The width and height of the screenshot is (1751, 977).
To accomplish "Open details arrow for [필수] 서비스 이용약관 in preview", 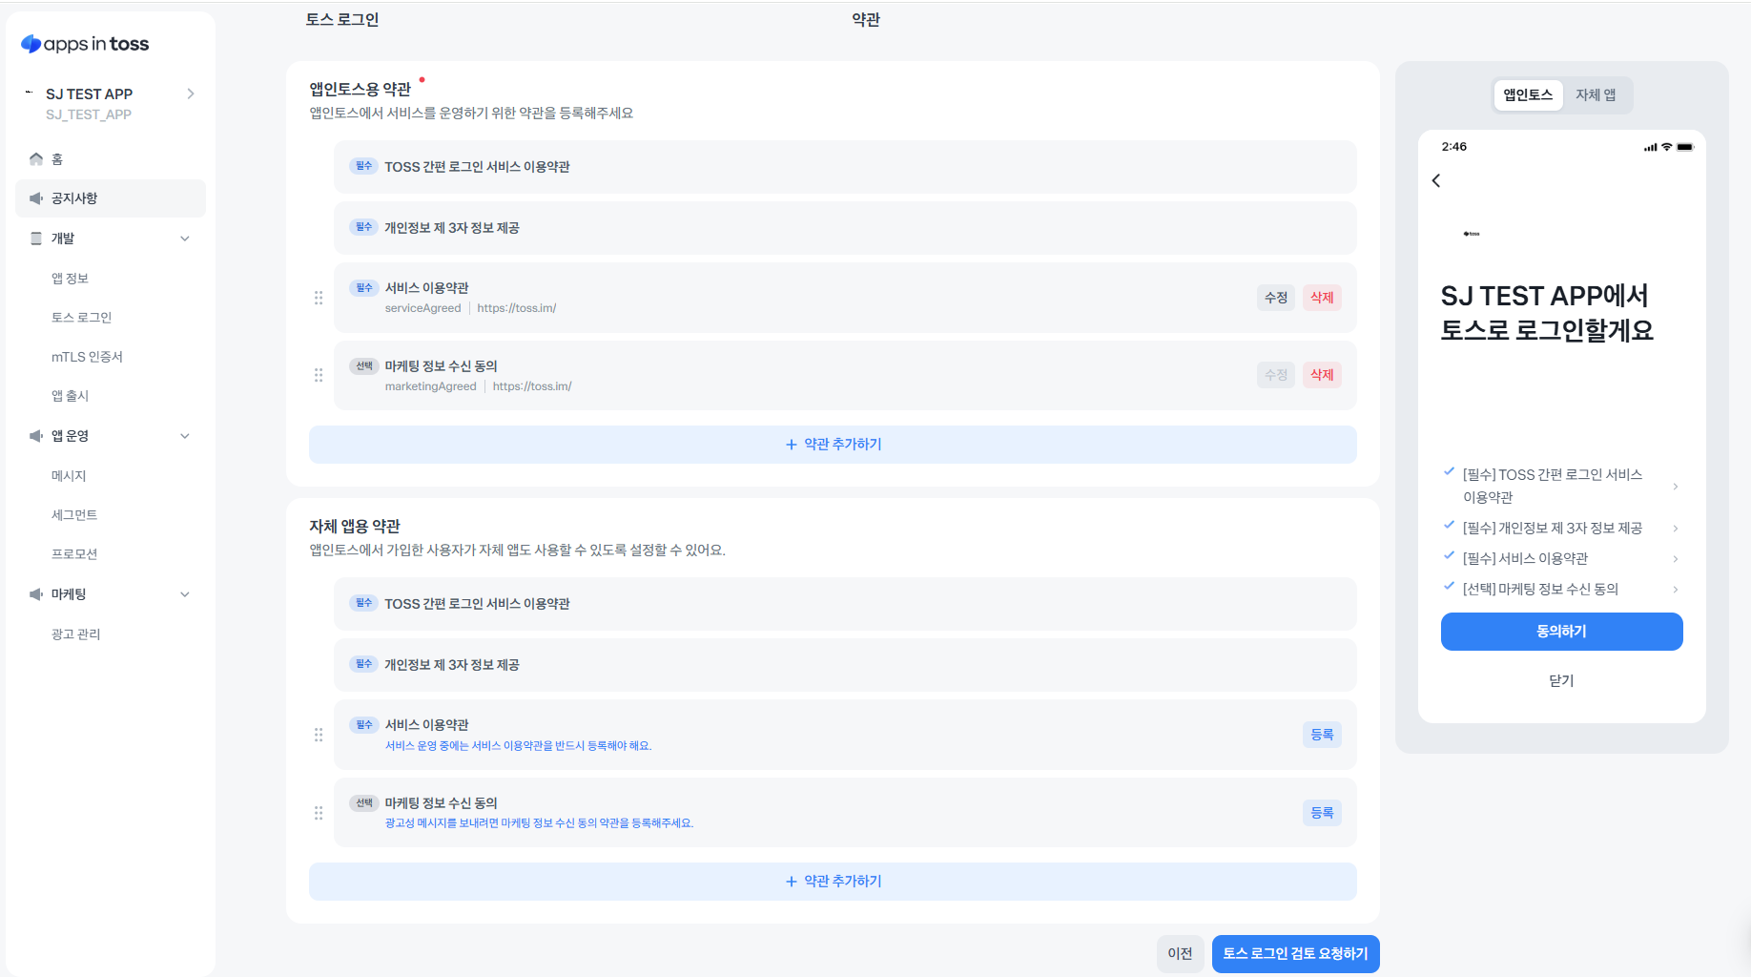I will tap(1676, 559).
